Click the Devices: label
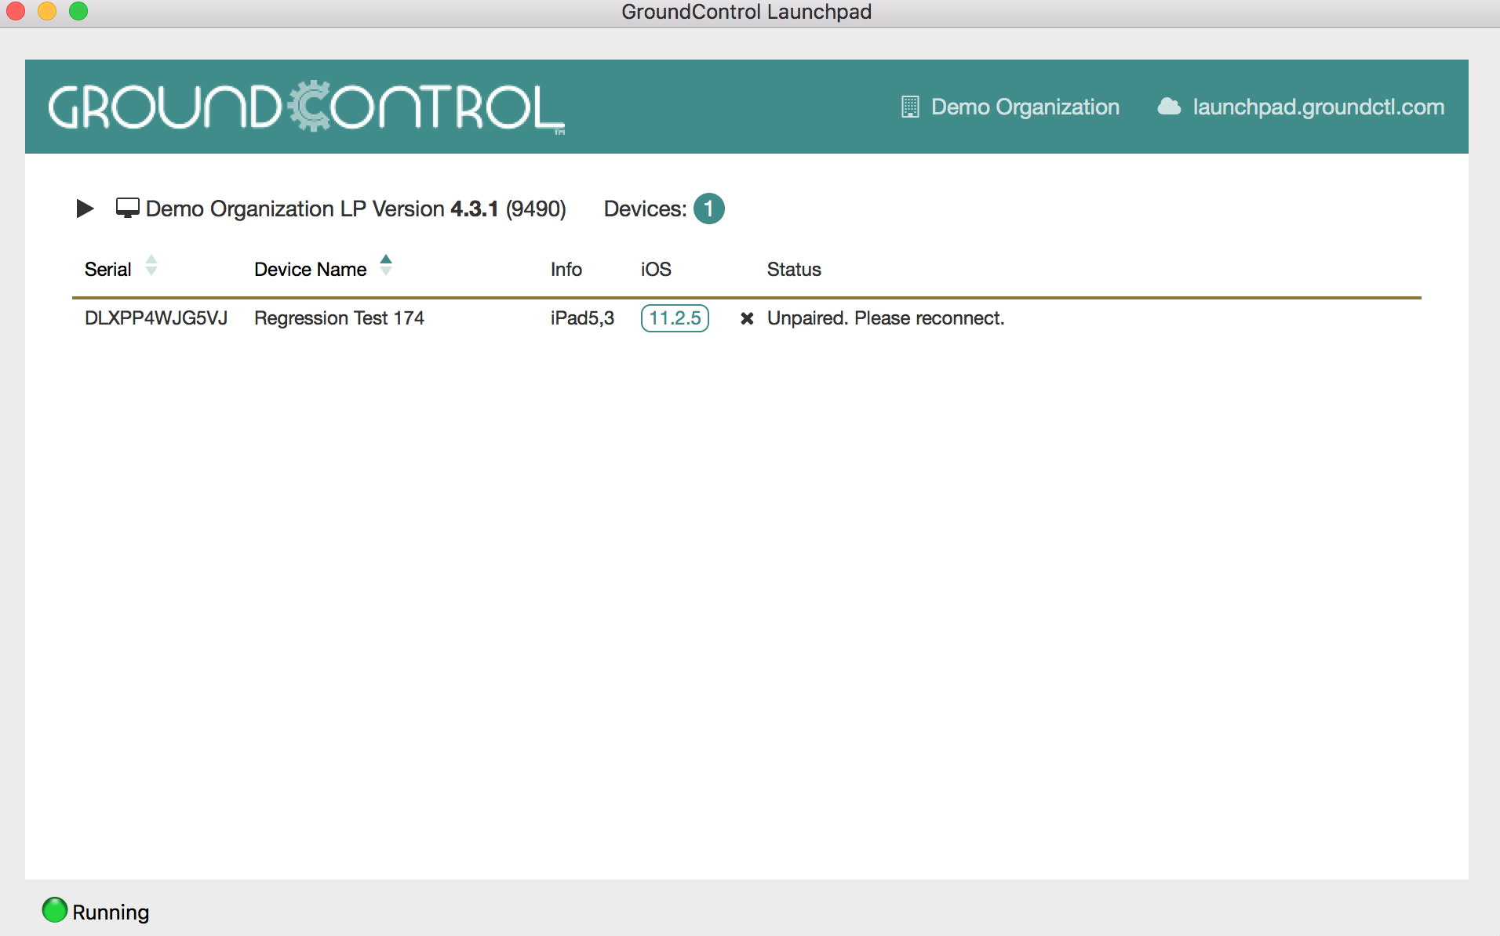1500x936 pixels. pyautogui.click(x=645, y=209)
